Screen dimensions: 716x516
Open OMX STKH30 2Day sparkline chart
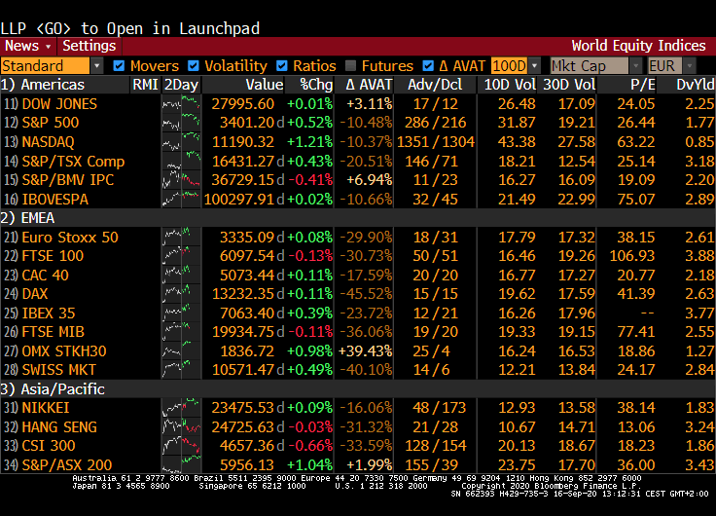tap(181, 350)
